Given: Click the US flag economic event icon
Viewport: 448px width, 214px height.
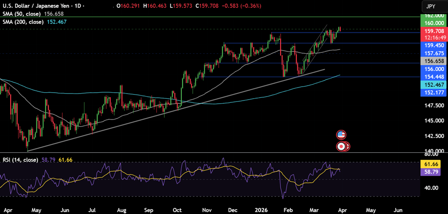Looking at the screenshot, I should point(341,135).
